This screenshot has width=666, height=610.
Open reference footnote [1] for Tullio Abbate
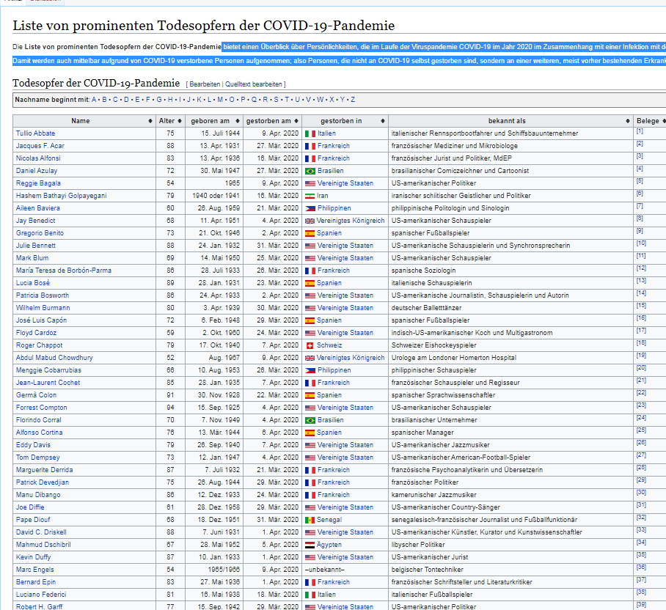(640, 131)
